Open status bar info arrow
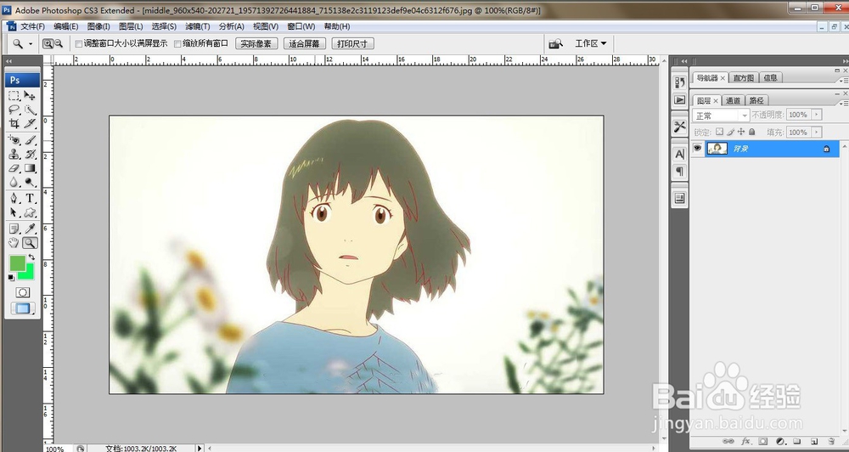Image resolution: width=849 pixels, height=452 pixels. pos(200,449)
